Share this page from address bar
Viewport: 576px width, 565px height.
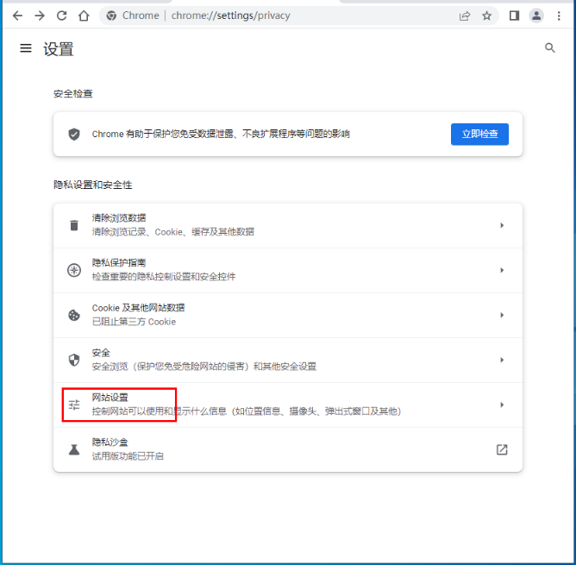464,16
